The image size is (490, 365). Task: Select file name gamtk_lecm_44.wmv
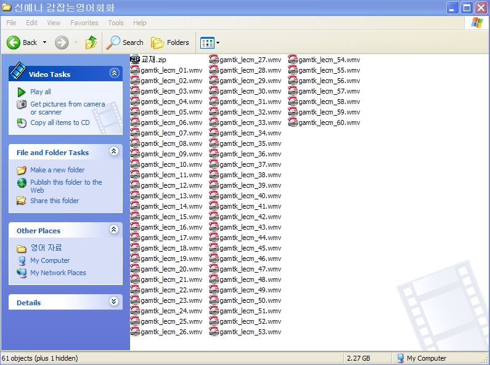[x=250, y=238]
